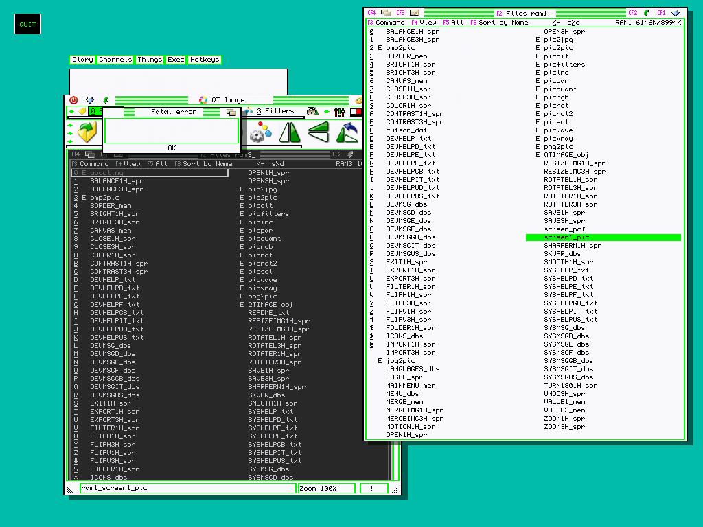Select highlighted screen1_pic in Files ram1_ window
Viewport: 703px width, 527px height.
point(603,237)
